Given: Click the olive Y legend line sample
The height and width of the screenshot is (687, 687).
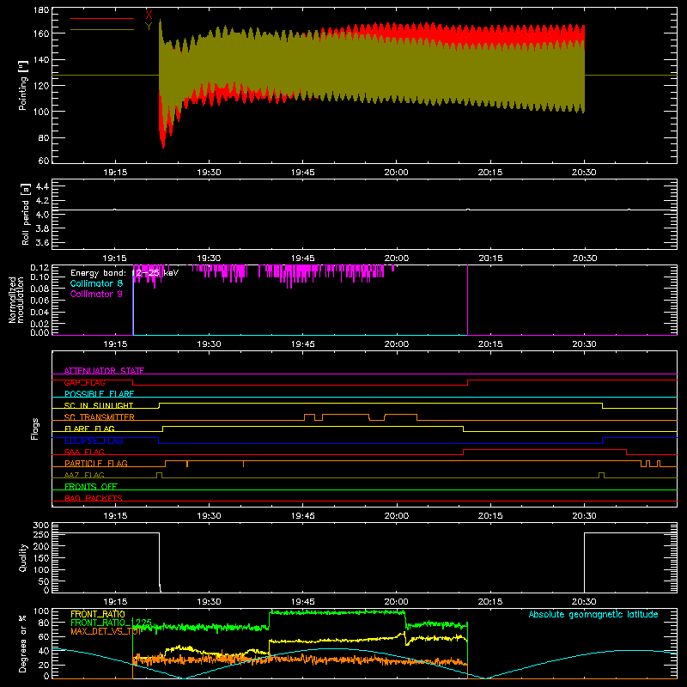Looking at the screenshot, I should coord(102,29).
